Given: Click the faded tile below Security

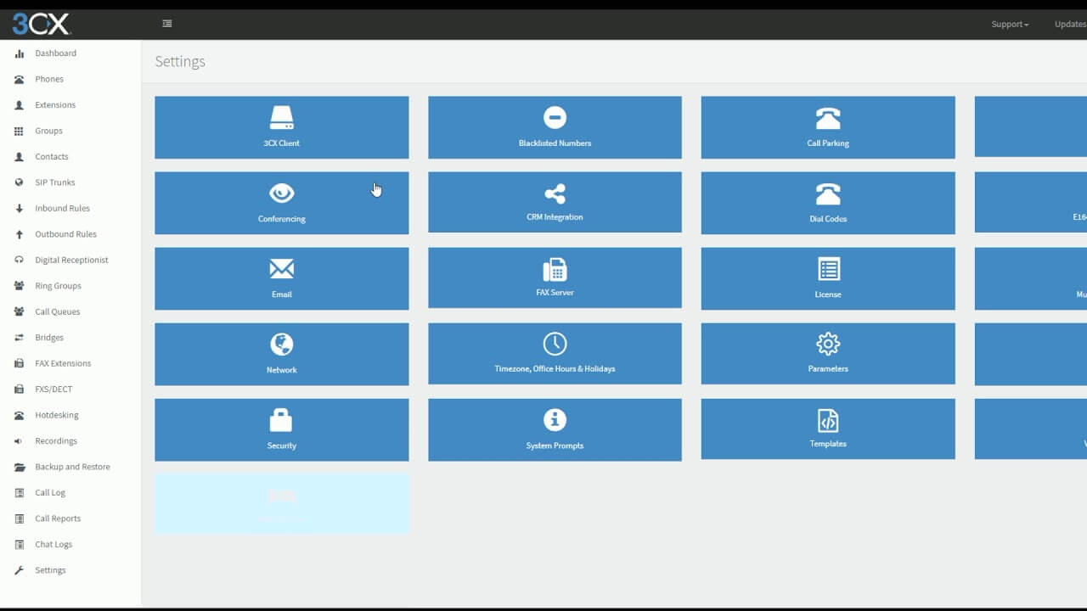Looking at the screenshot, I should pos(281,504).
